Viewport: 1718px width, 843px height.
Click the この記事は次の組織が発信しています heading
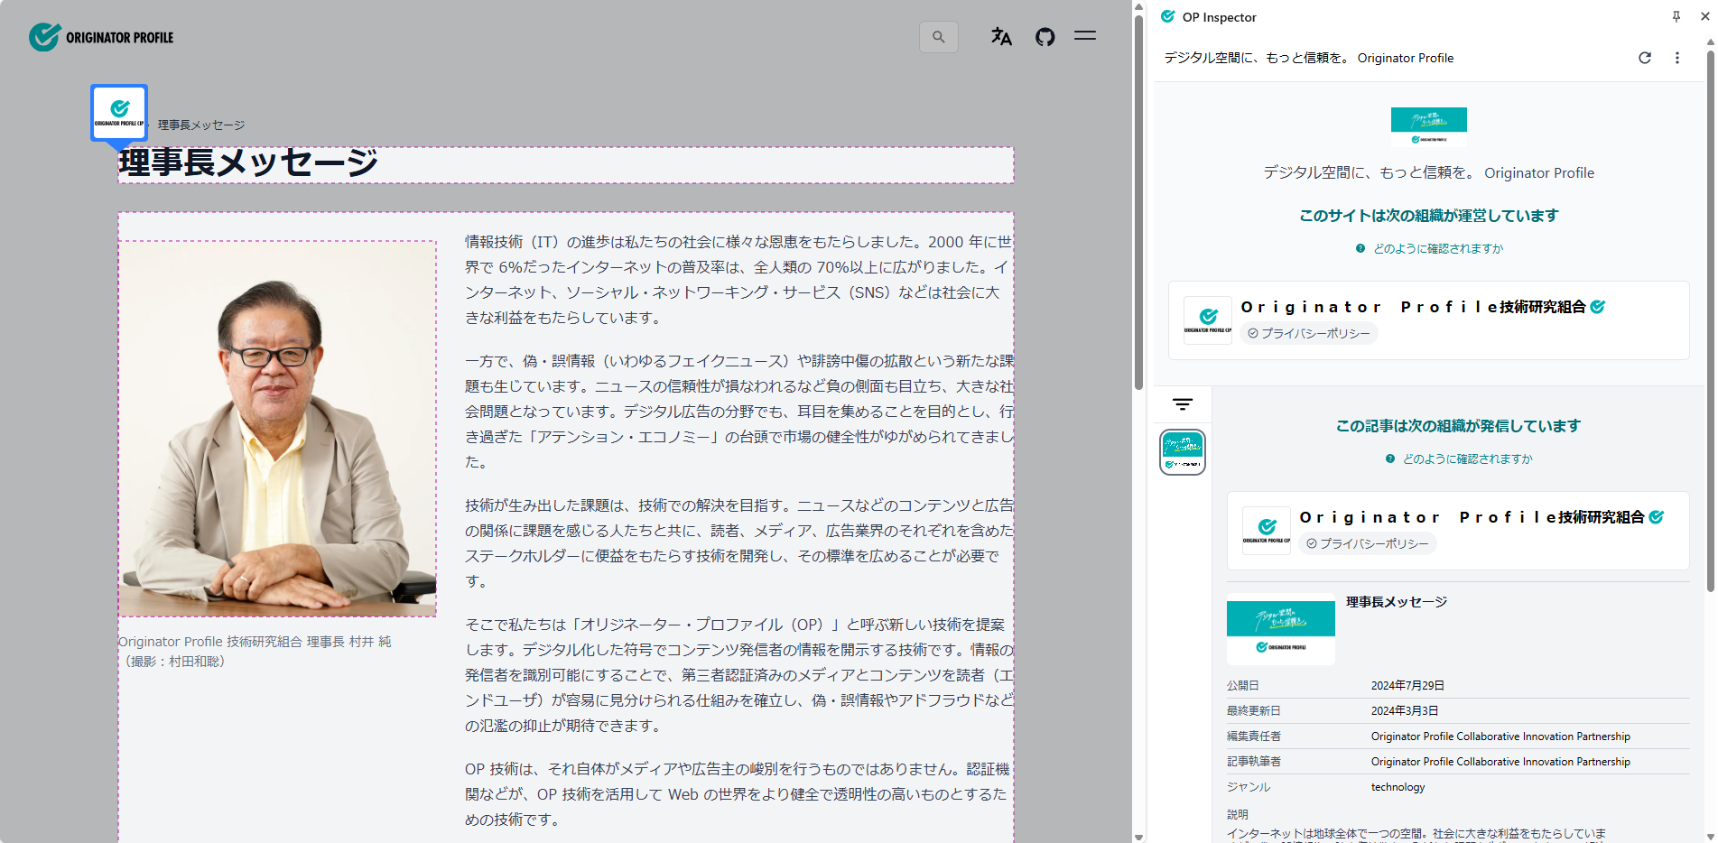pyautogui.click(x=1458, y=426)
